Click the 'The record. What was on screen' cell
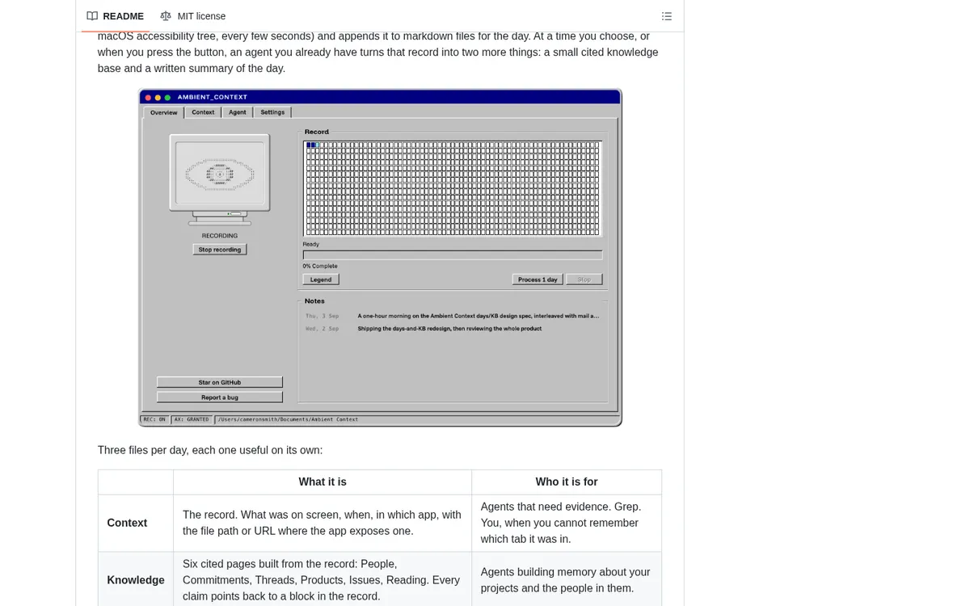 tap(323, 523)
